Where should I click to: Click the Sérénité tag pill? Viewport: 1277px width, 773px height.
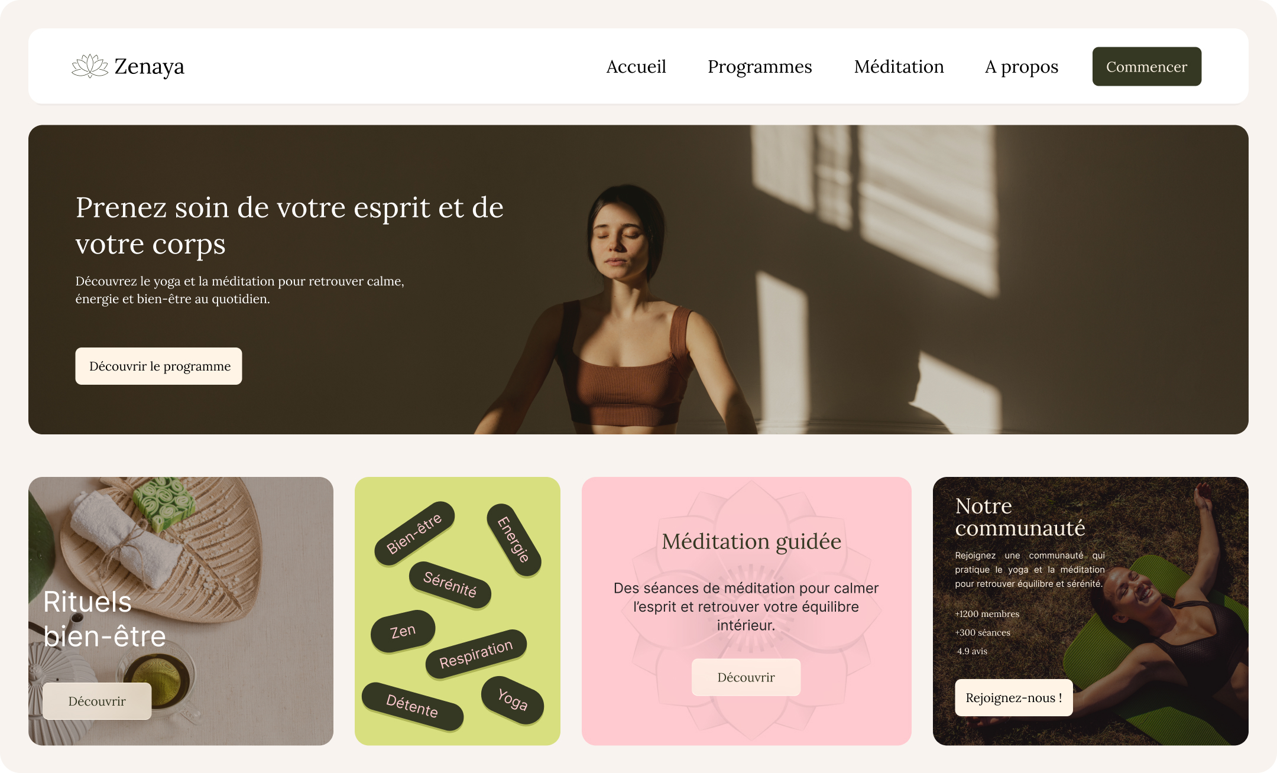click(x=450, y=584)
